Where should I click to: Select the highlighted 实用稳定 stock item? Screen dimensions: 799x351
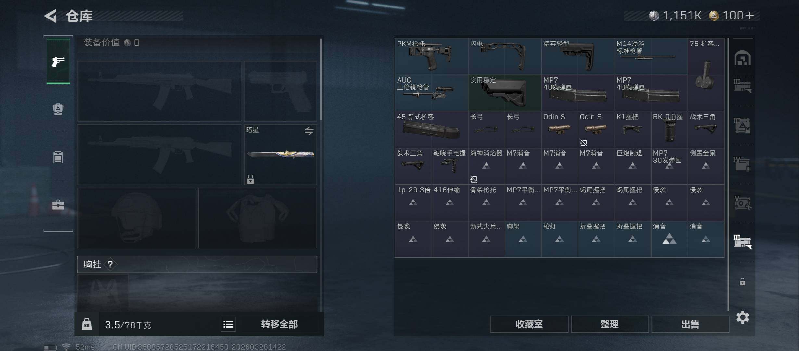pyautogui.click(x=505, y=93)
